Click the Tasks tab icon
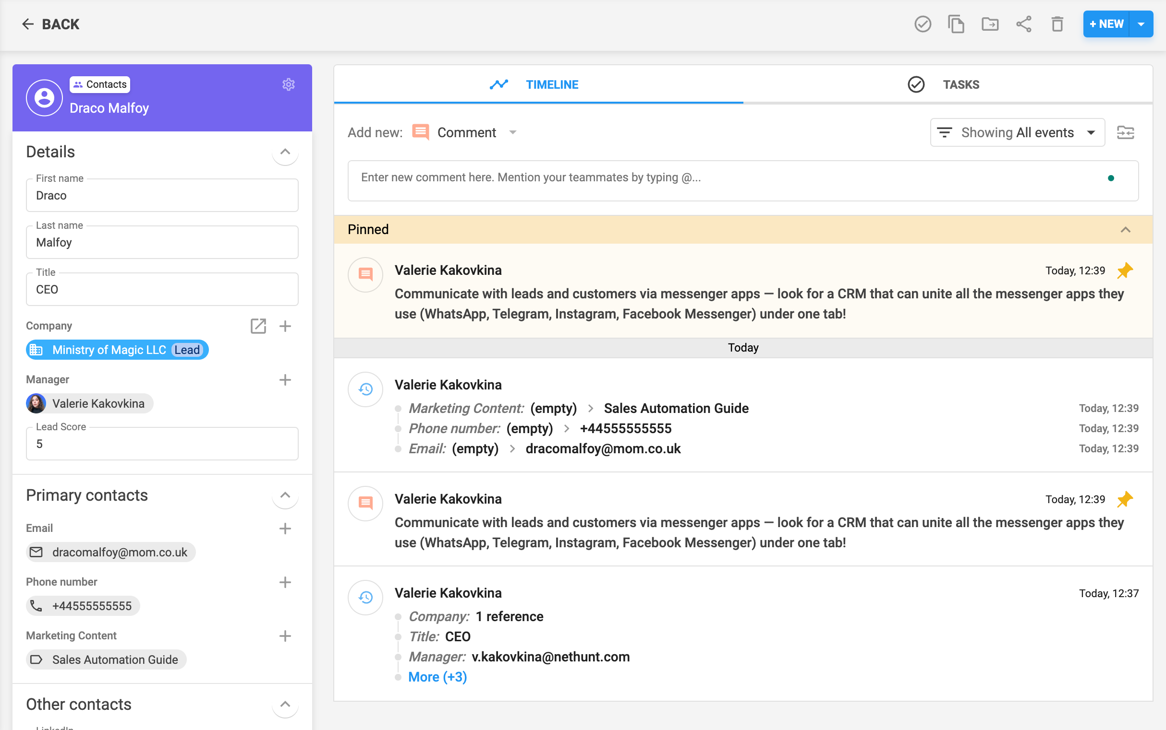 (x=916, y=84)
